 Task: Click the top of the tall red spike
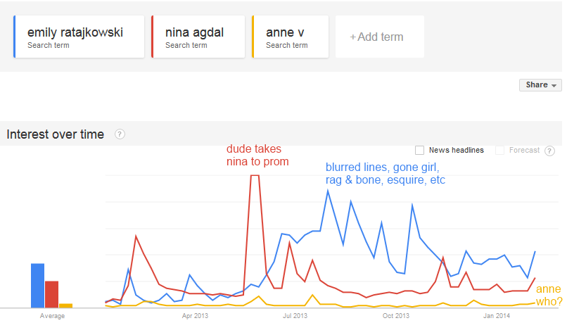click(x=255, y=175)
